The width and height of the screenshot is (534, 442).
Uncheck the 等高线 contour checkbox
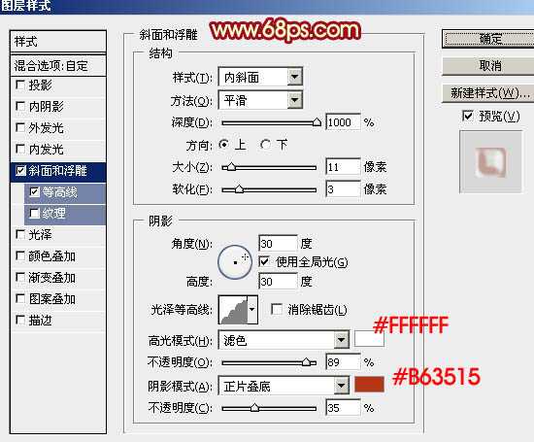(x=34, y=192)
